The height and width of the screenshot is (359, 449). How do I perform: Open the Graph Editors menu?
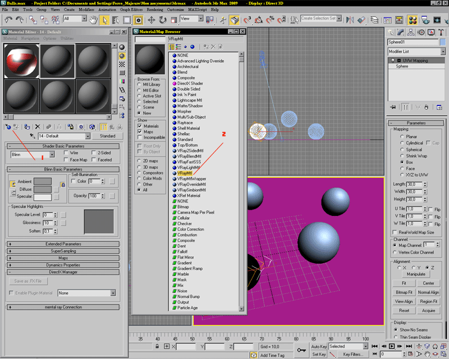pyautogui.click(x=131, y=10)
